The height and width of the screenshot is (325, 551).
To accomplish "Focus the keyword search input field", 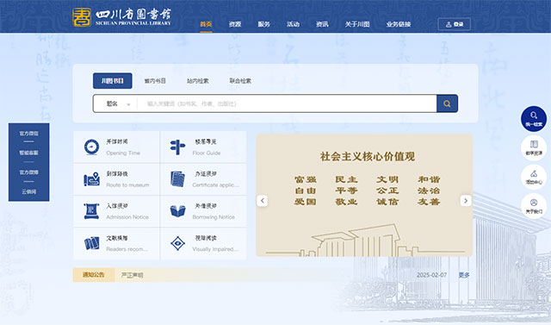I will point(287,103).
